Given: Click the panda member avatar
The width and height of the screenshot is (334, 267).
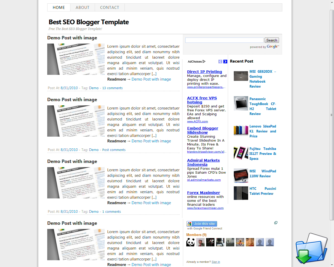Looking at the screenshot, I should point(190,242).
